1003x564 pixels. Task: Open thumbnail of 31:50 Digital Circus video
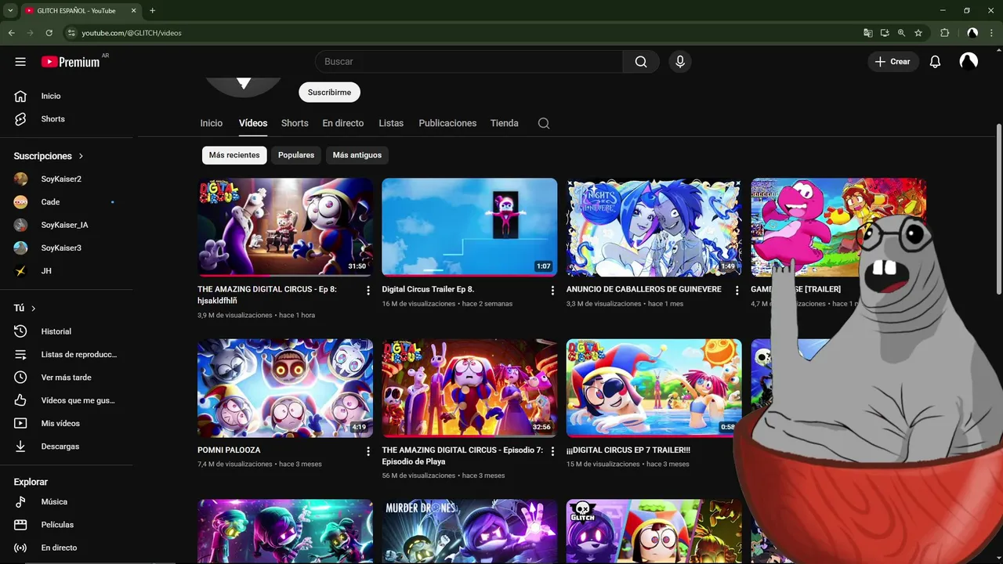[285, 227]
